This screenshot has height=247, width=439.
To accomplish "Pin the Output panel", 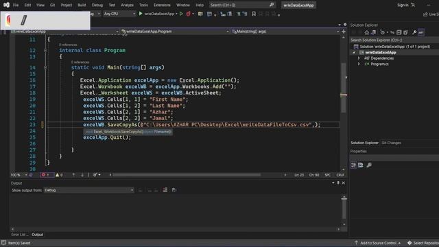I will 338,183.
